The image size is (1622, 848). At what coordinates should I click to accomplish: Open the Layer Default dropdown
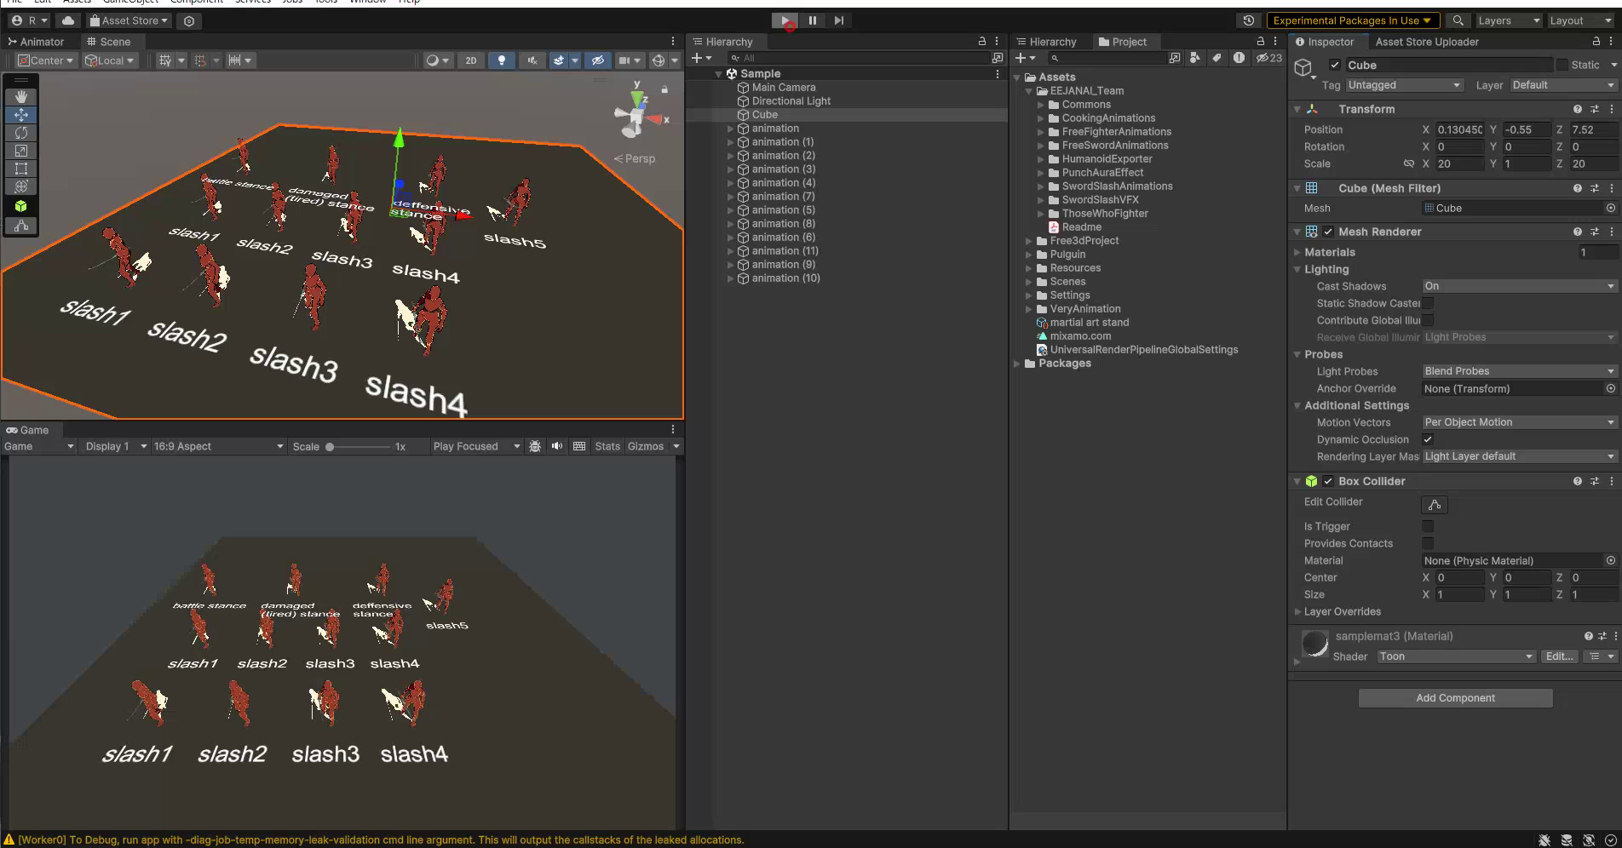tap(1563, 85)
